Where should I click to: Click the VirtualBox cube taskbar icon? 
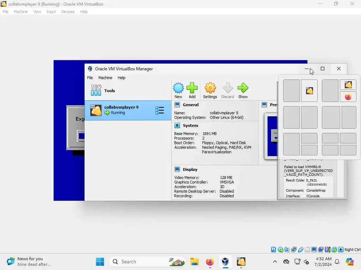225,262
